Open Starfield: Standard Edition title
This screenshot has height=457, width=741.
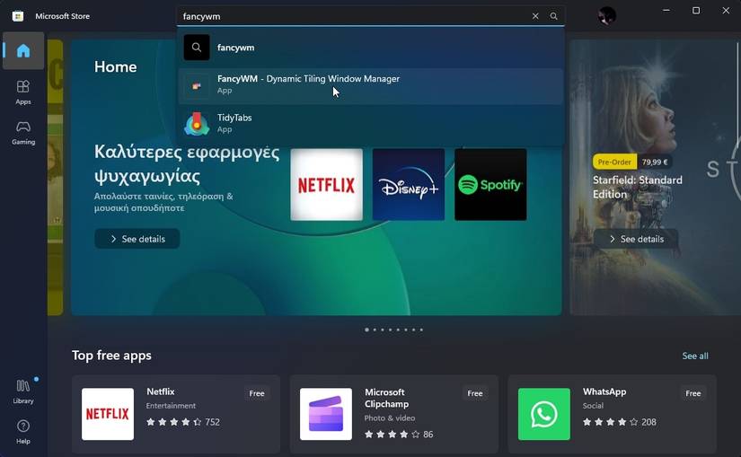point(638,187)
